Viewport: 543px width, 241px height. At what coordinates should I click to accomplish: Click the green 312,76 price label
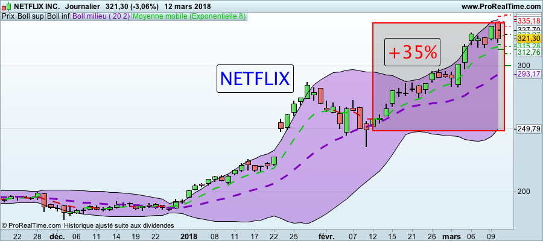click(529, 52)
